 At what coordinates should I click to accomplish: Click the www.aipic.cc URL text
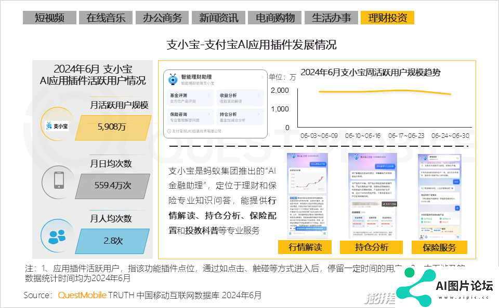click(x=463, y=298)
